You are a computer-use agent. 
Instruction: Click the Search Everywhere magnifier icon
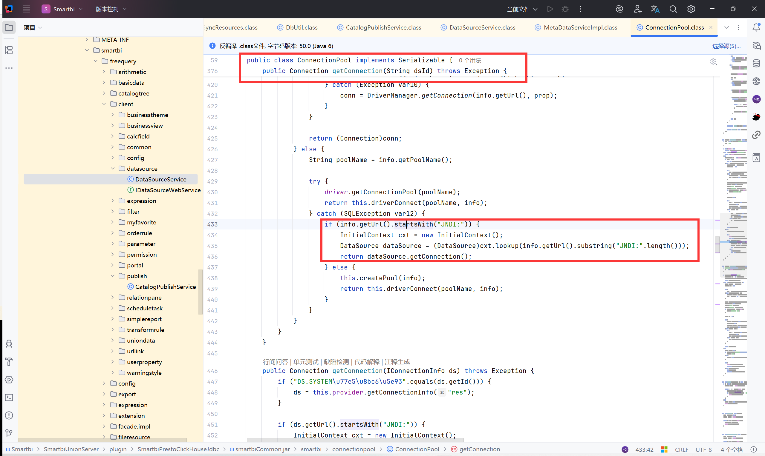pyautogui.click(x=673, y=9)
